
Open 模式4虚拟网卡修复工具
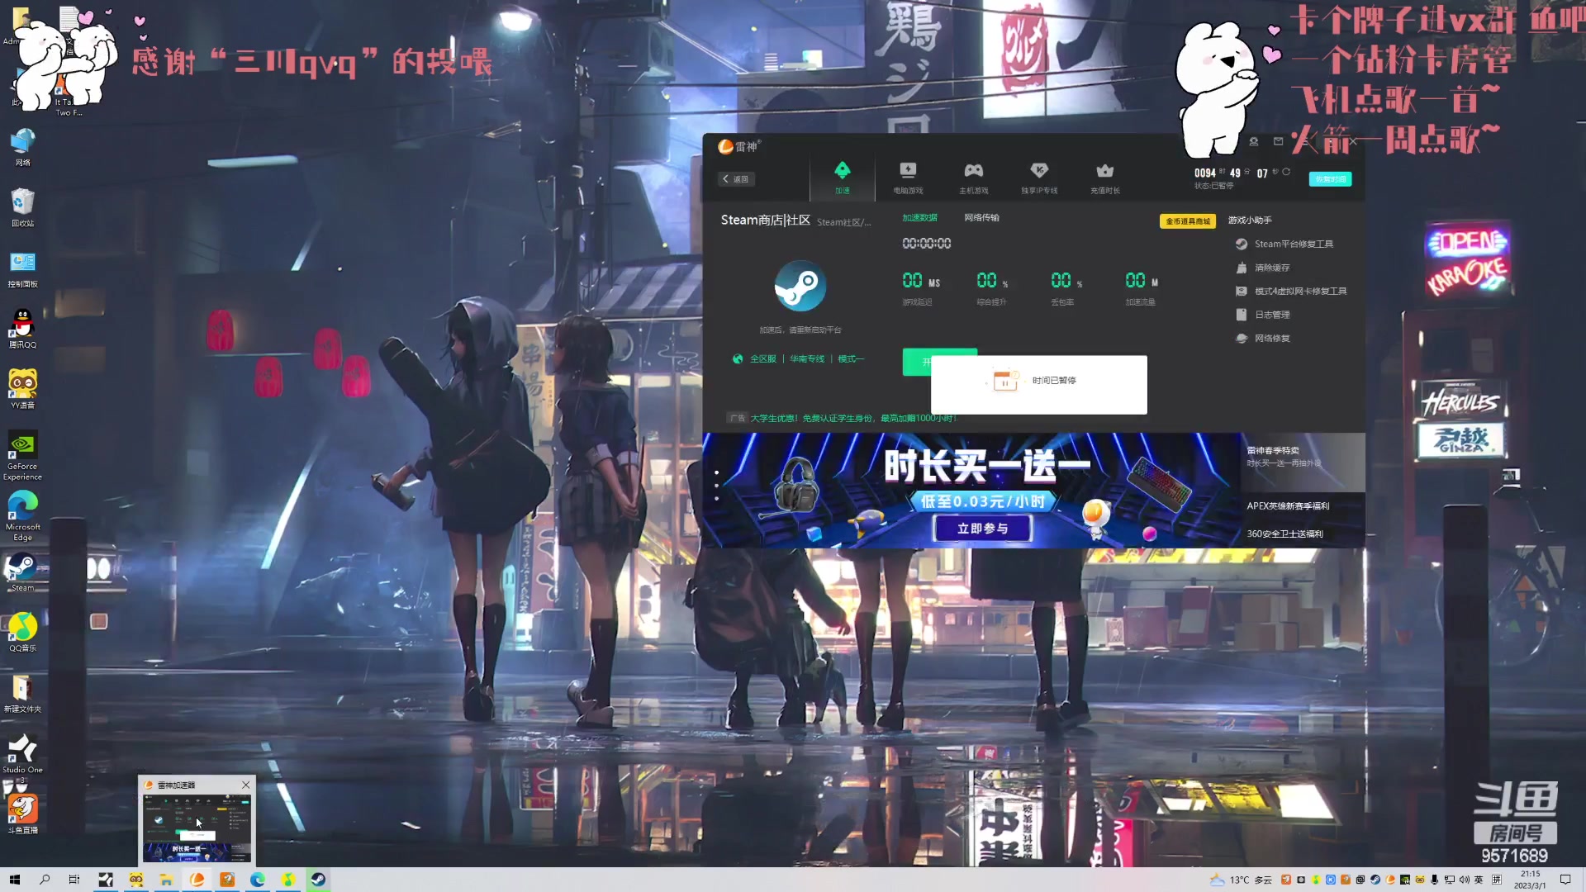point(1291,292)
